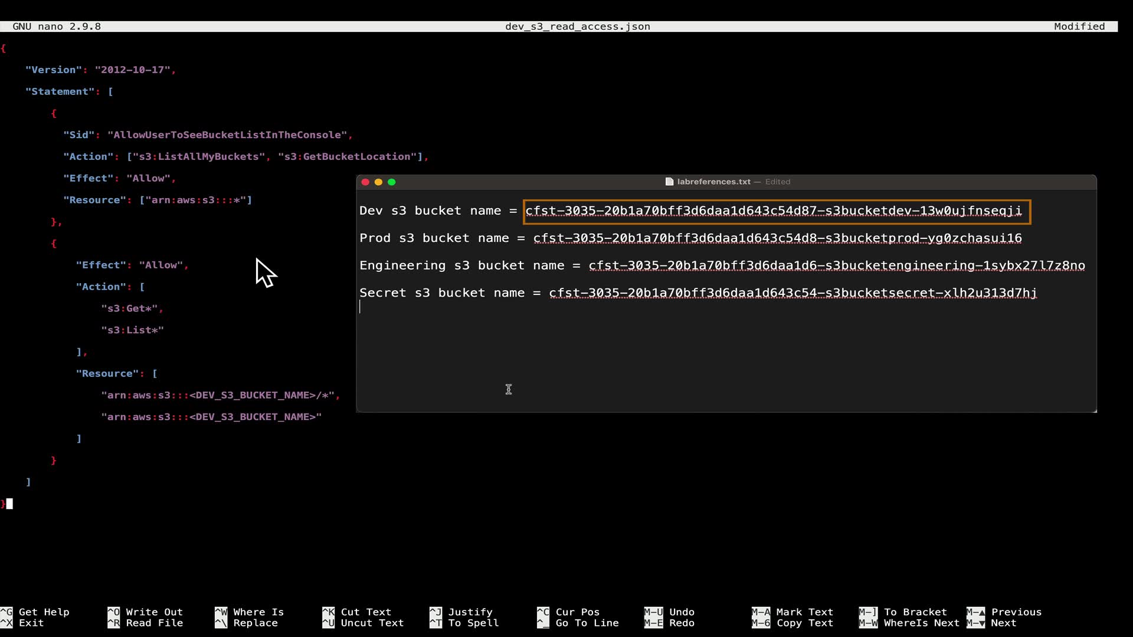The height and width of the screenshot is (637, 1133).
Task: Click the Engineering s3 bucket name value
Action: tap(836, 265)
